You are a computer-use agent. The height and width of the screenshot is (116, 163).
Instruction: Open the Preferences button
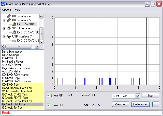tap(140, 104)
